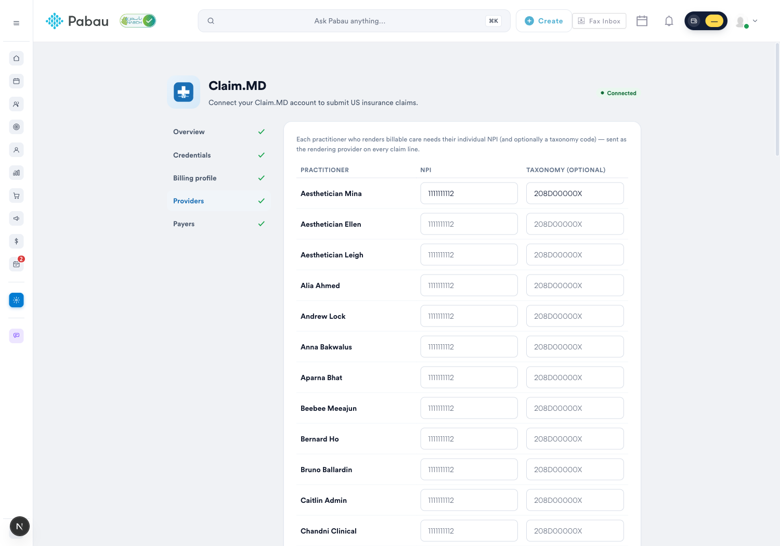
Task: Open the shopping cart sidebar icon
Action: coord(16,196)
